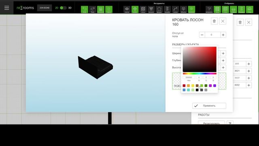Click the undo arrow toolbar button
This screenshot has height=146, width=259.
[85, 9]
